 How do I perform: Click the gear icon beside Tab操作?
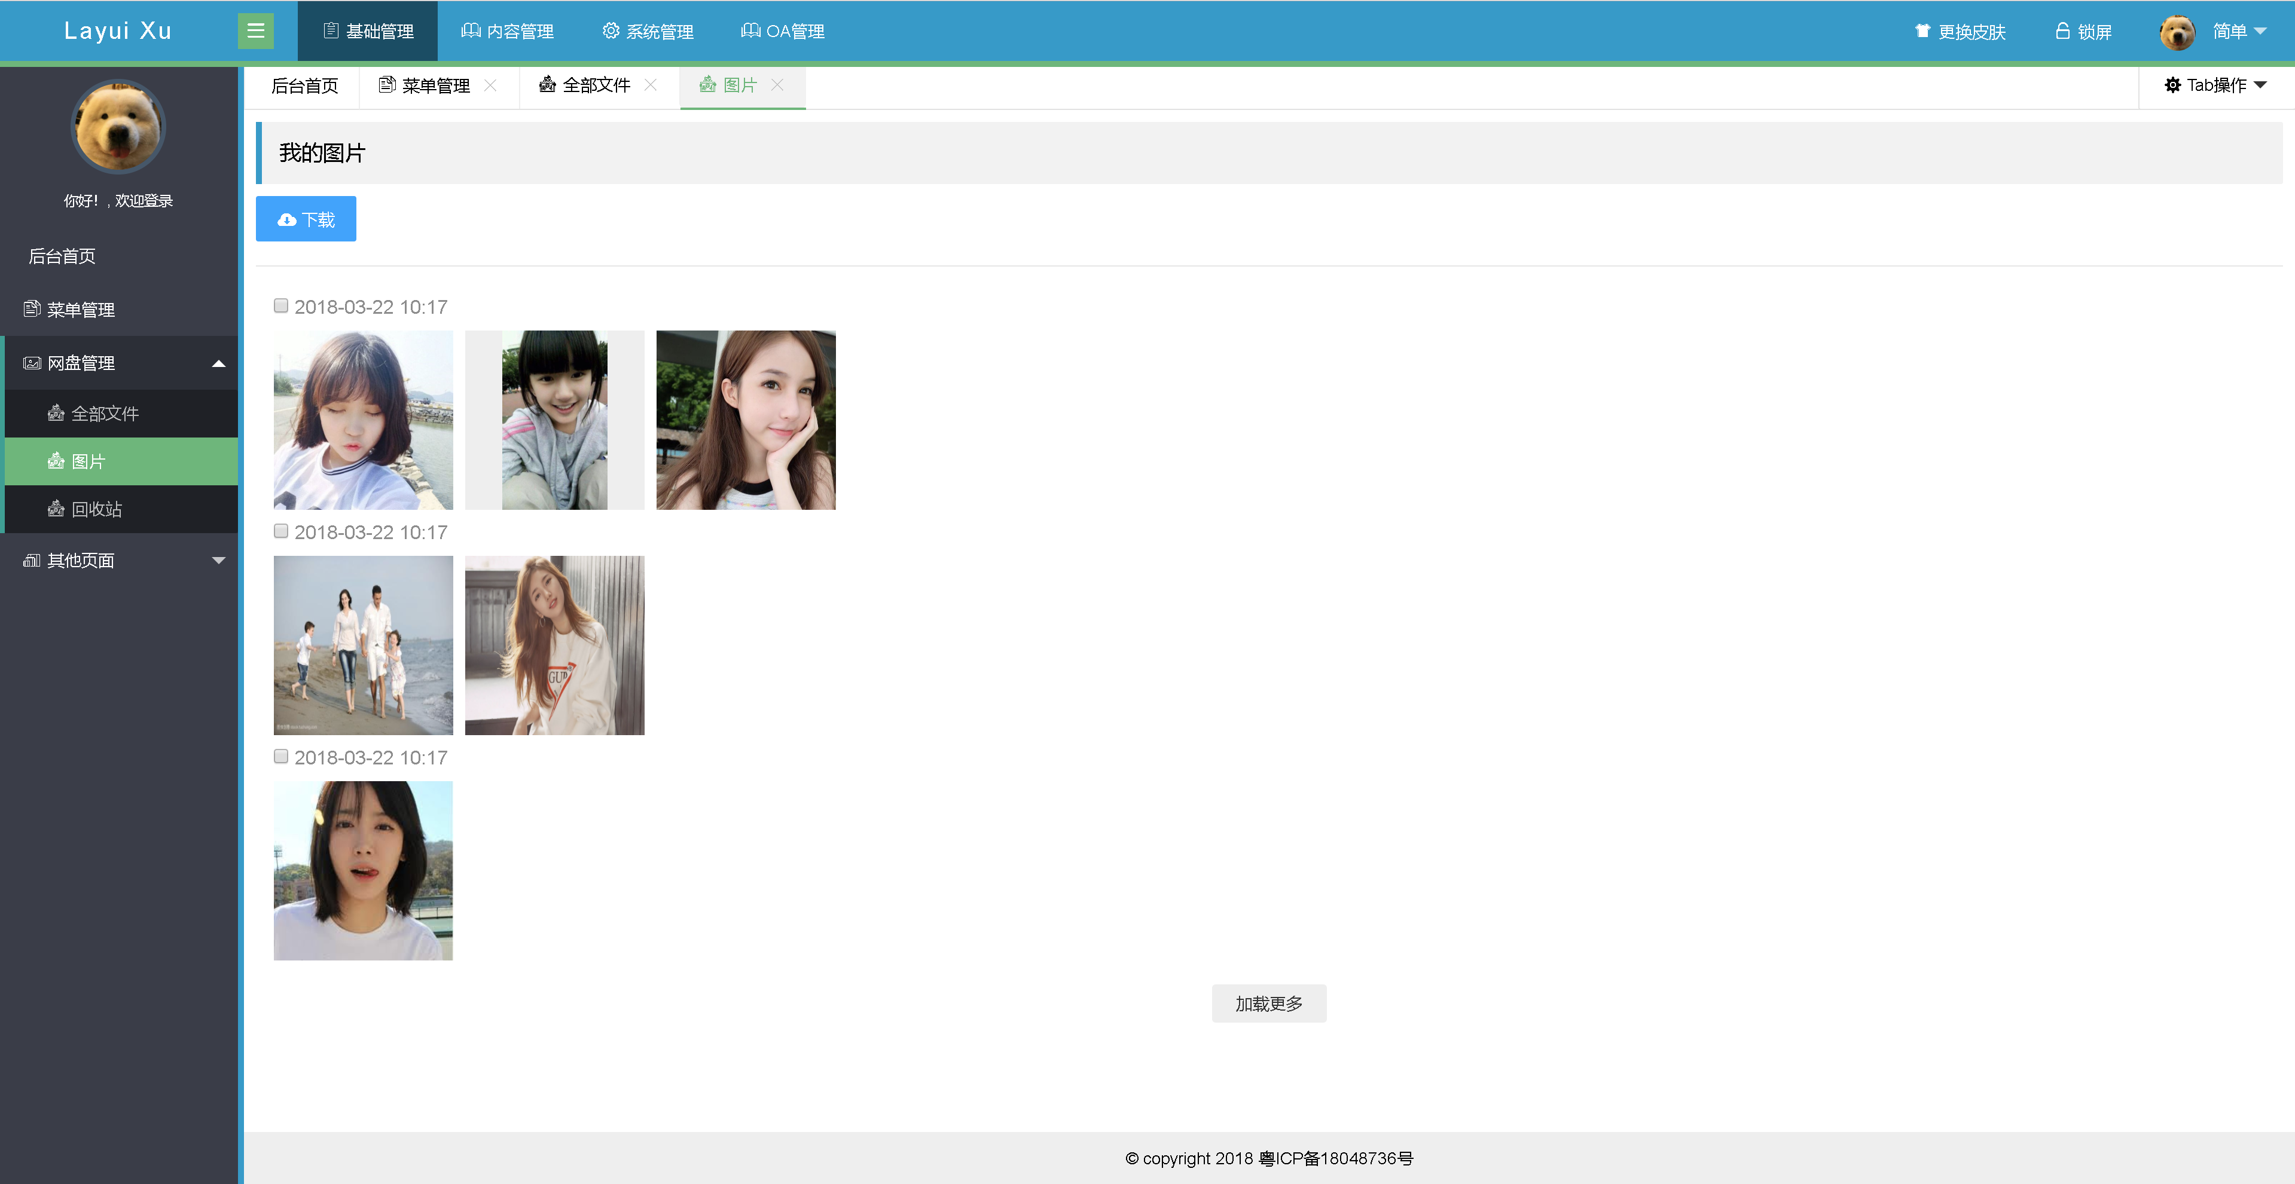2172,85
